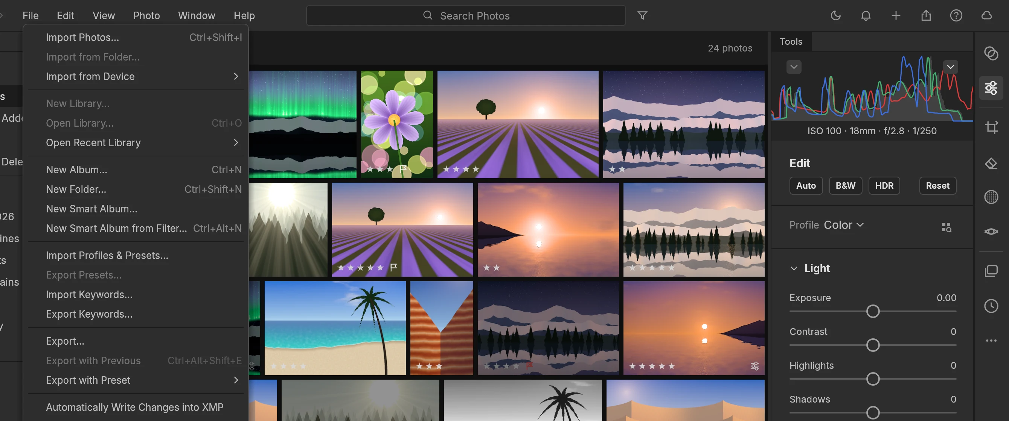The image size is (1009, 421).
Task: Expand Open Recent Library submenu
Action: (136, 143)
